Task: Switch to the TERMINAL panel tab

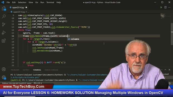Action: click(37, 70)
